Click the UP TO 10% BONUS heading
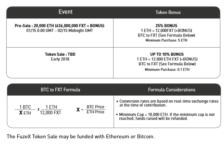The image size is (224, 146). click(167, 54)
